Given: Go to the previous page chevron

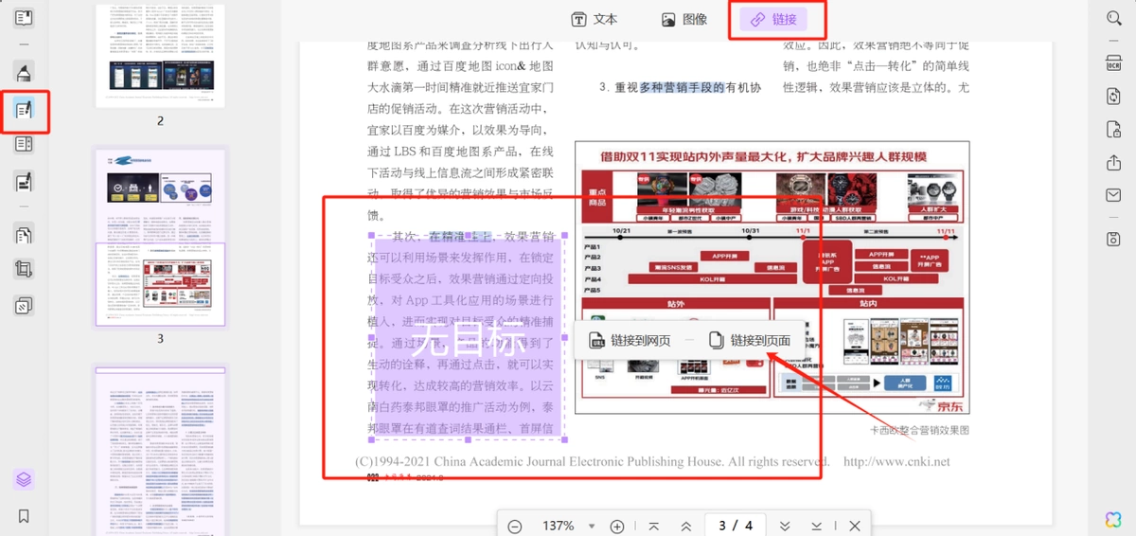Looking at the screenshot, I should (x=685, y=526).
